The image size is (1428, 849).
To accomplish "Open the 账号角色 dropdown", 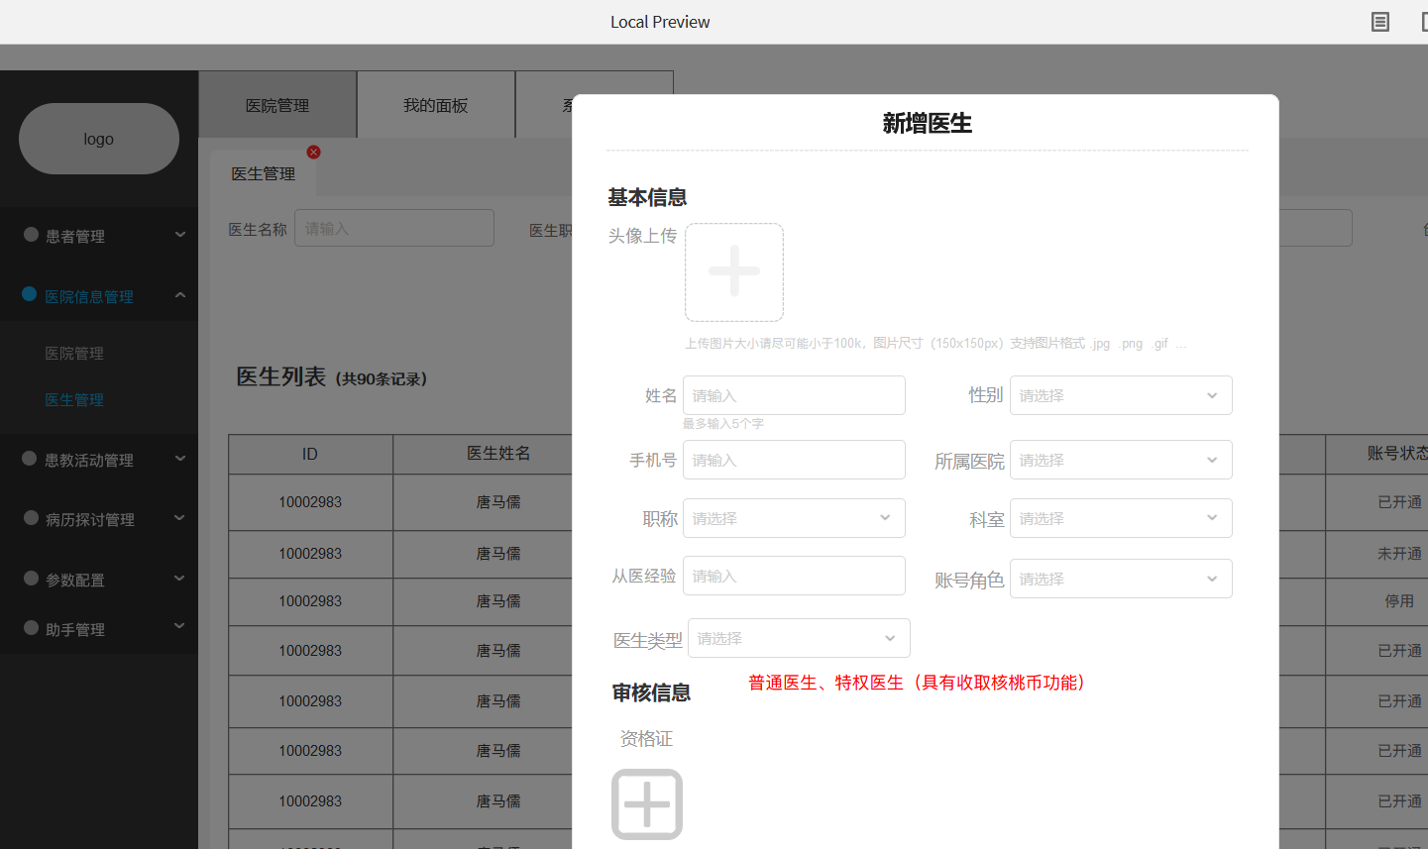I will [x=1121, y=579].
